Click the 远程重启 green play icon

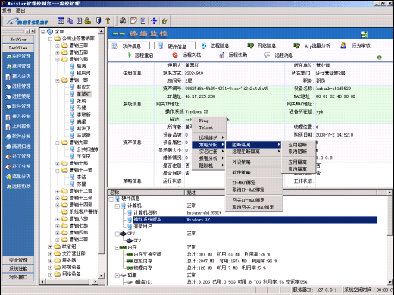pos(130,55)
